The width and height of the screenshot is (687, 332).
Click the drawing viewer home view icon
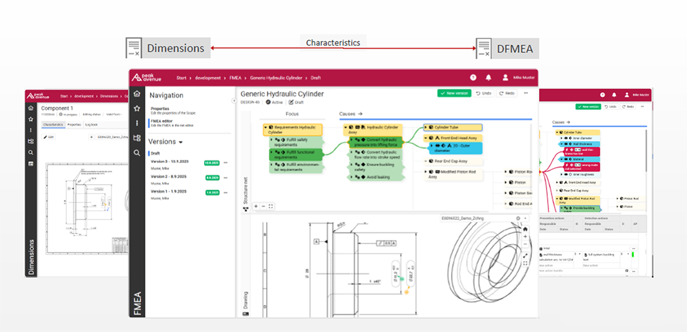(525, 229)
